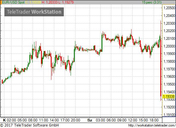176x128 pixels.
Task: Select the EUR/USD Spot symbol title
Action: tap(13, 2)
